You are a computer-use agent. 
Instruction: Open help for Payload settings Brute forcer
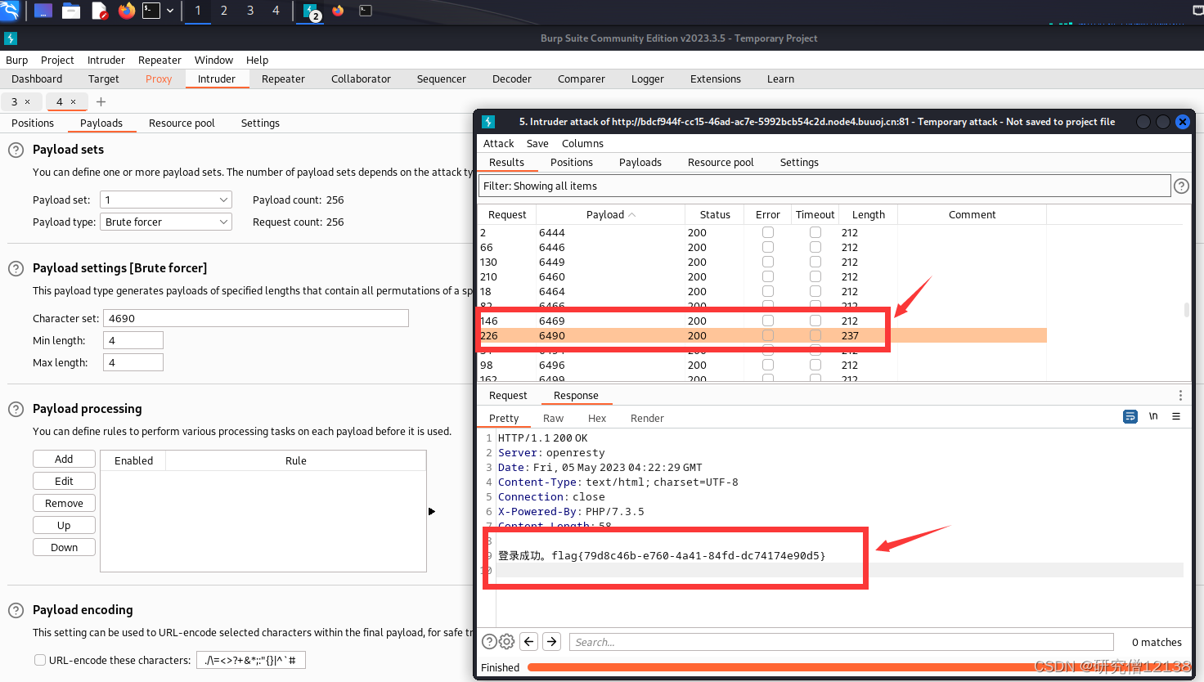tap(16, 268)
